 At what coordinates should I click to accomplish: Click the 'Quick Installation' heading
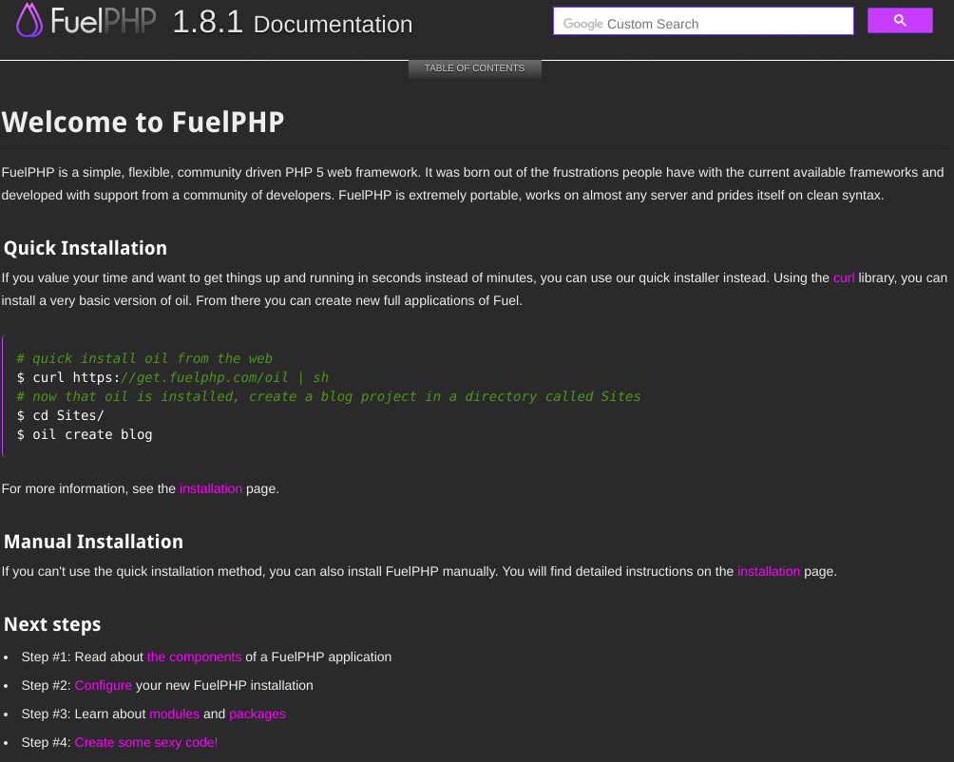[86, 248]
